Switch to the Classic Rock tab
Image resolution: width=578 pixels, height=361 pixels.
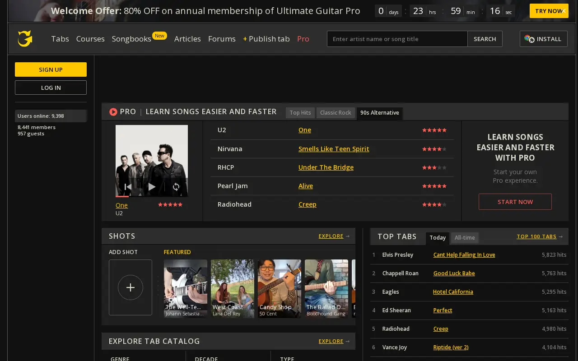pos(336,113)
